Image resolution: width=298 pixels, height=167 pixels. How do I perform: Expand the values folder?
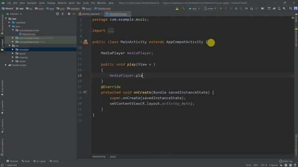(13, 61)
